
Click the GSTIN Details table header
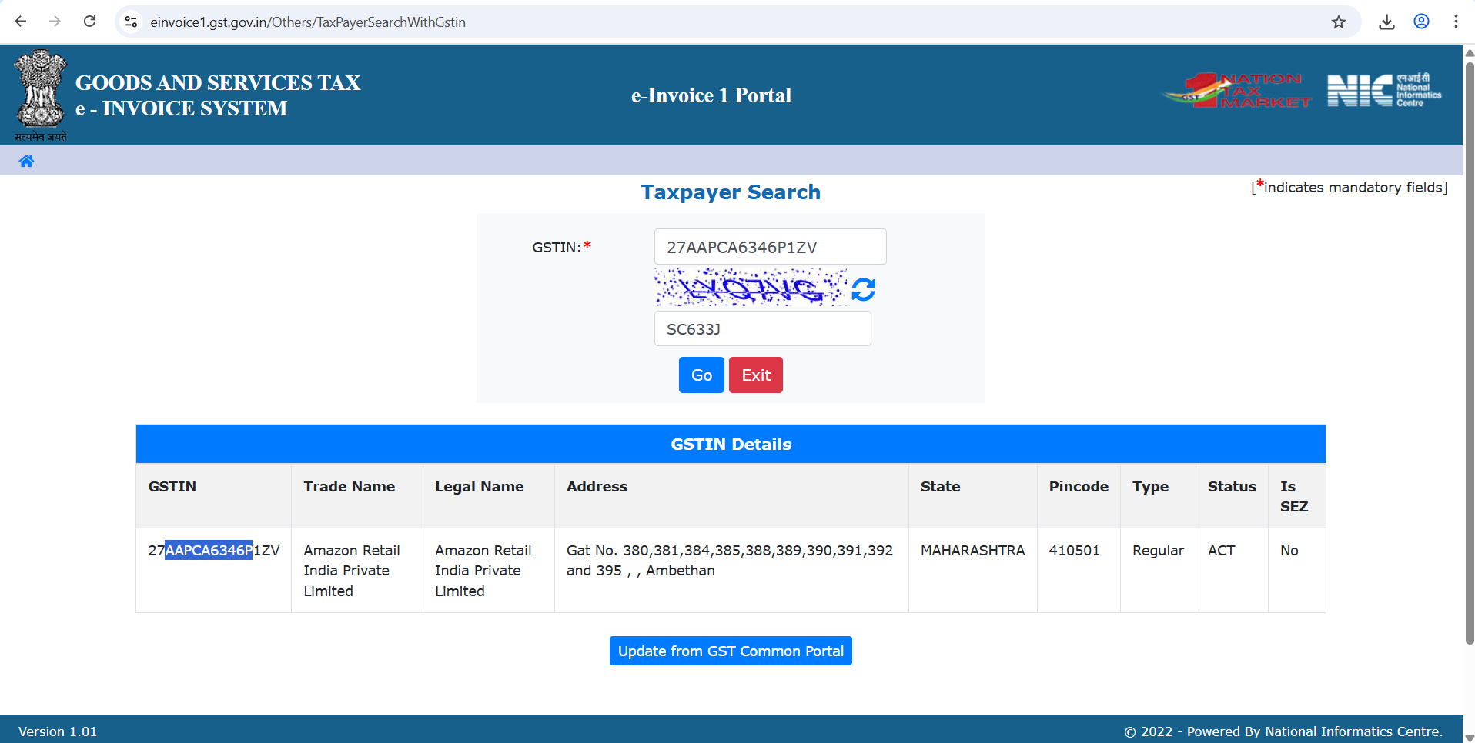pos(731,444)
